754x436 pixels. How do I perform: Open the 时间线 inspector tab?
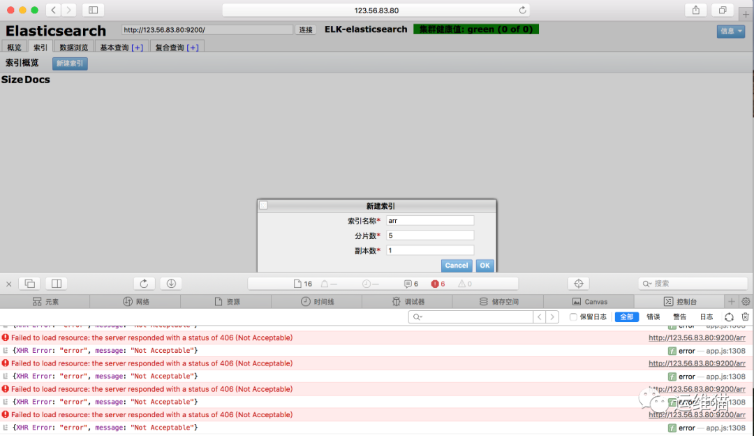click(x=317, y=302)
